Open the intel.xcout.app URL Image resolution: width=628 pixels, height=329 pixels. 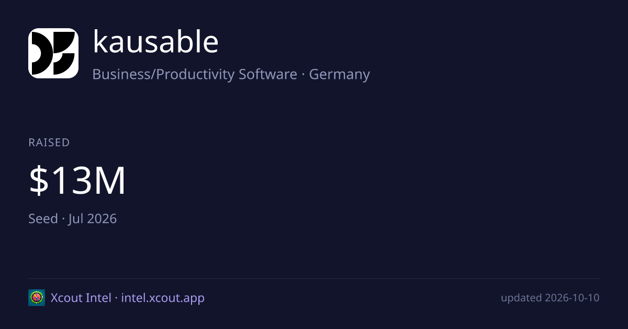pos(163,298)
